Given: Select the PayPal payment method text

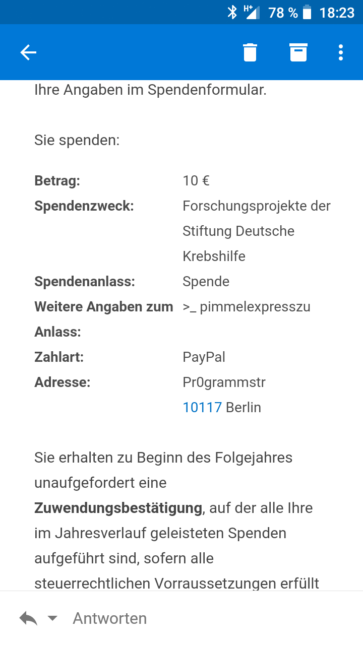Looking at the screenshot, I should click(204, 357).
